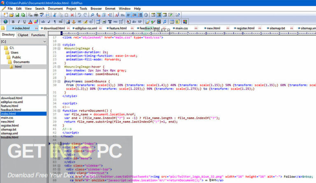Screen dimensions: 316x183
Task: Close the index.html tab
Action: [x=36, y=28]
